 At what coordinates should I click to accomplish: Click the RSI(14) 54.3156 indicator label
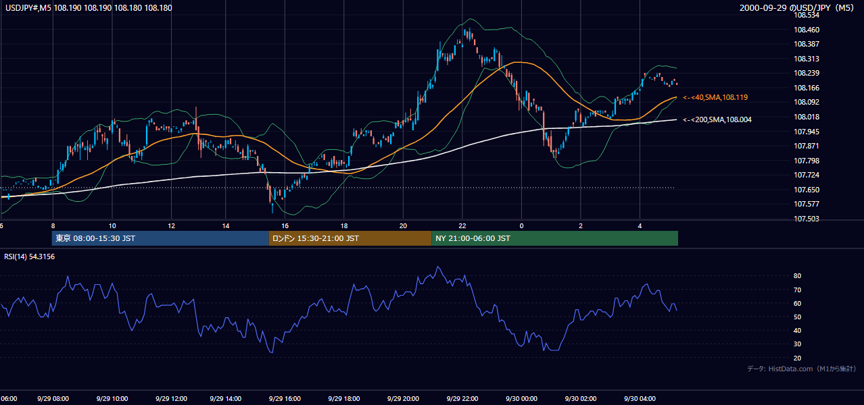(x=29, y=256)
